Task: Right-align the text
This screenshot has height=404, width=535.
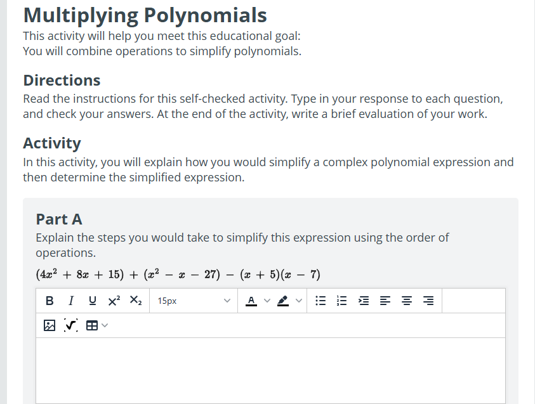Action: point(428,300)
